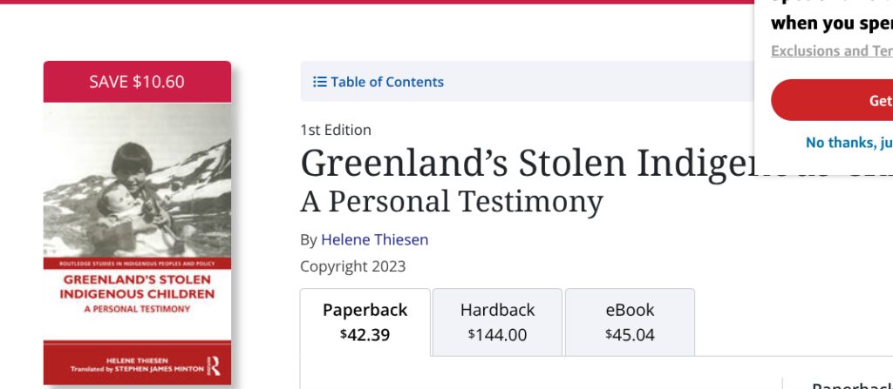
Task: Open author Helene Thiesen's page
Action: pyautogui.click(x=374, y=239)
